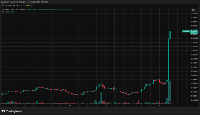Viewport: 200px width, 115px height.
Task: Click the 0.040000 price axis label
Action: 194,80
